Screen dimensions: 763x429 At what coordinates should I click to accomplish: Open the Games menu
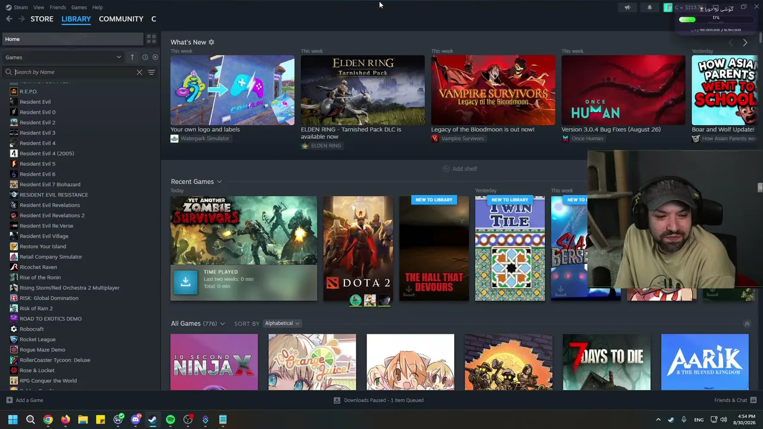click(79, 7)
